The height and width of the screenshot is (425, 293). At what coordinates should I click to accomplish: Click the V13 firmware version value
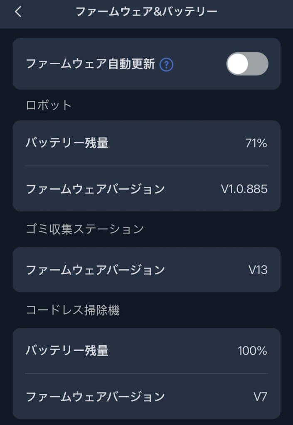258,270
